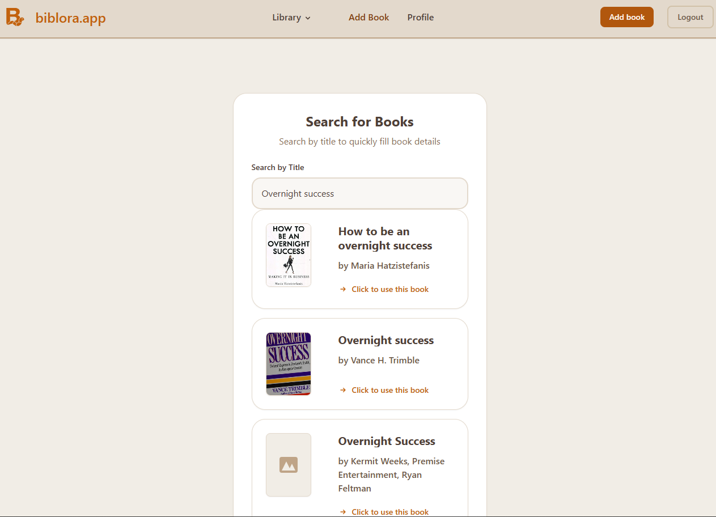Image resolution: width=716 pixels, height=517 pixels.
Task: Click the Overnight success title by Trimble
Action: coord(385,340)
